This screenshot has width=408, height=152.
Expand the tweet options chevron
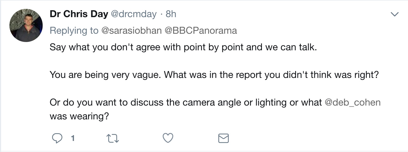pyautogui.click(x=394, y=14)
